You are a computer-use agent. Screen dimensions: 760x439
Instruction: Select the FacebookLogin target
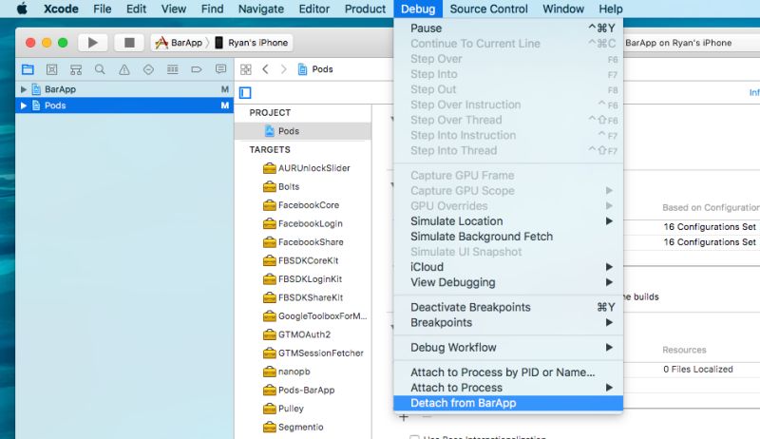pos(303,223)
